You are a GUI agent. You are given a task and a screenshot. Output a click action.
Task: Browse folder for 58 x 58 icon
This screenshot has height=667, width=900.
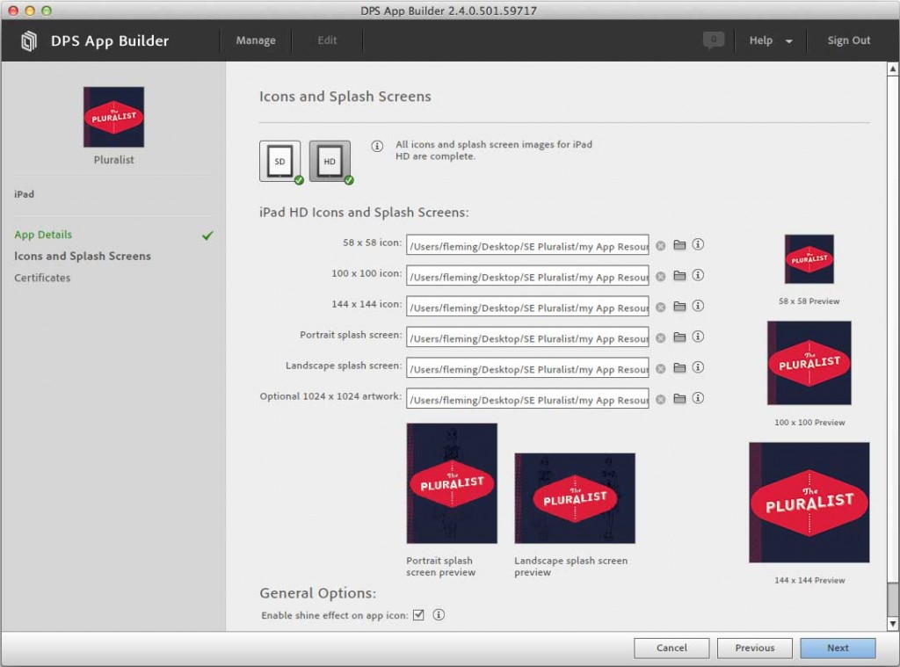pos(679,245)
